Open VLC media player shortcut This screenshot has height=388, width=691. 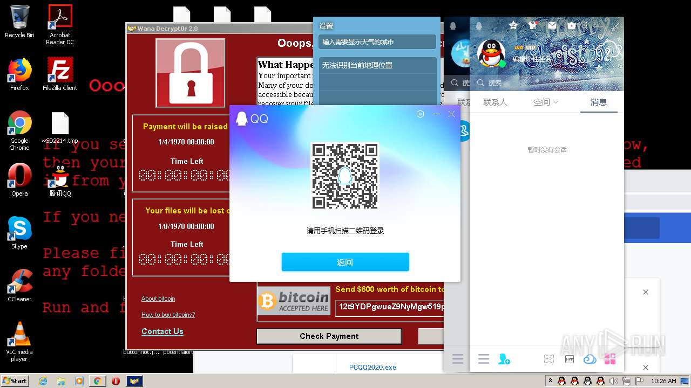(19, 342)
